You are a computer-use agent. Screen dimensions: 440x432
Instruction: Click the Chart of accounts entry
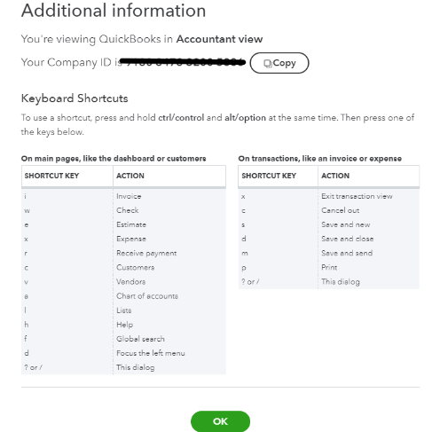147,296
